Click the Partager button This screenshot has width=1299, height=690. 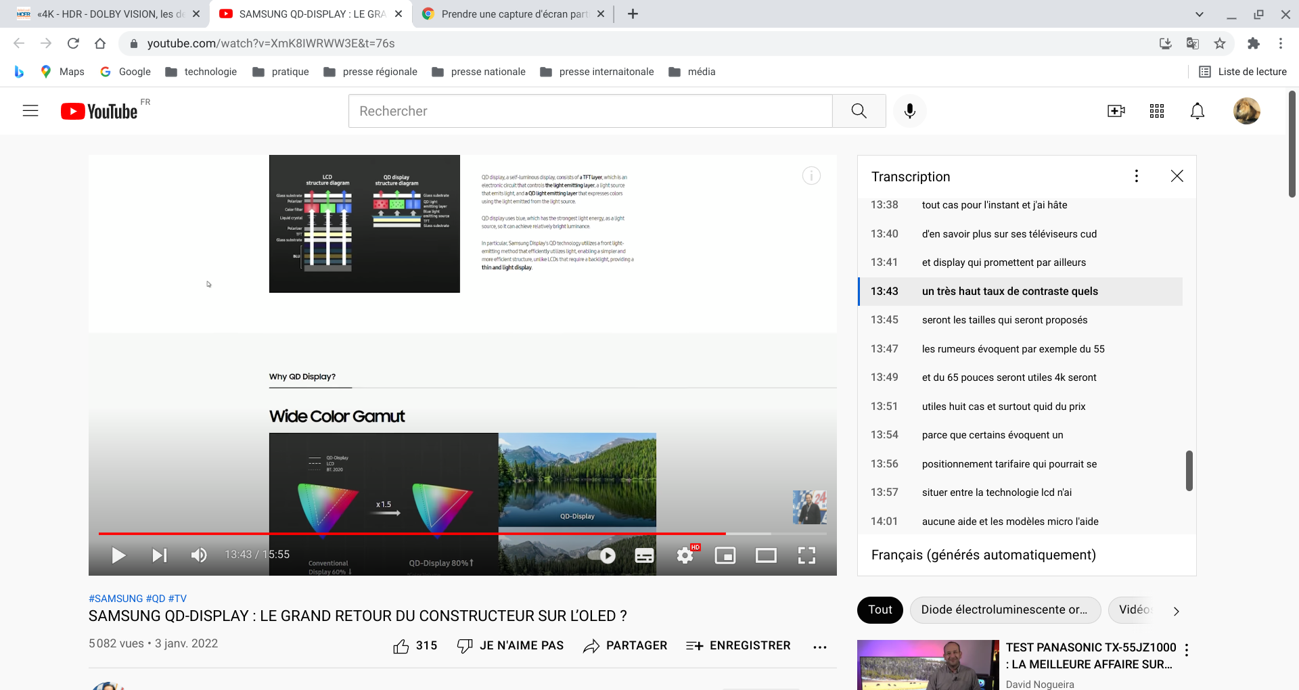pos(625,646)
